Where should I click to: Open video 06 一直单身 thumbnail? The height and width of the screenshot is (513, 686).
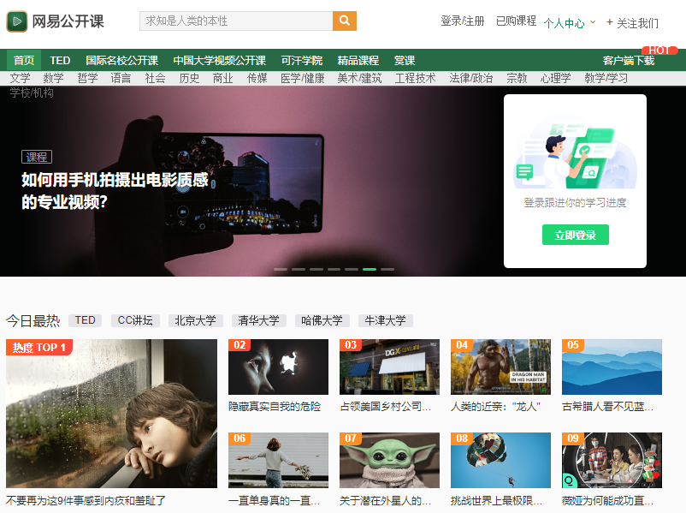278,461
